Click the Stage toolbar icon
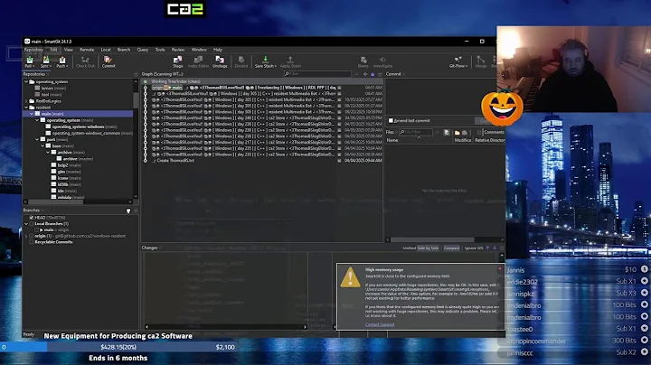 tap(178, 61)
